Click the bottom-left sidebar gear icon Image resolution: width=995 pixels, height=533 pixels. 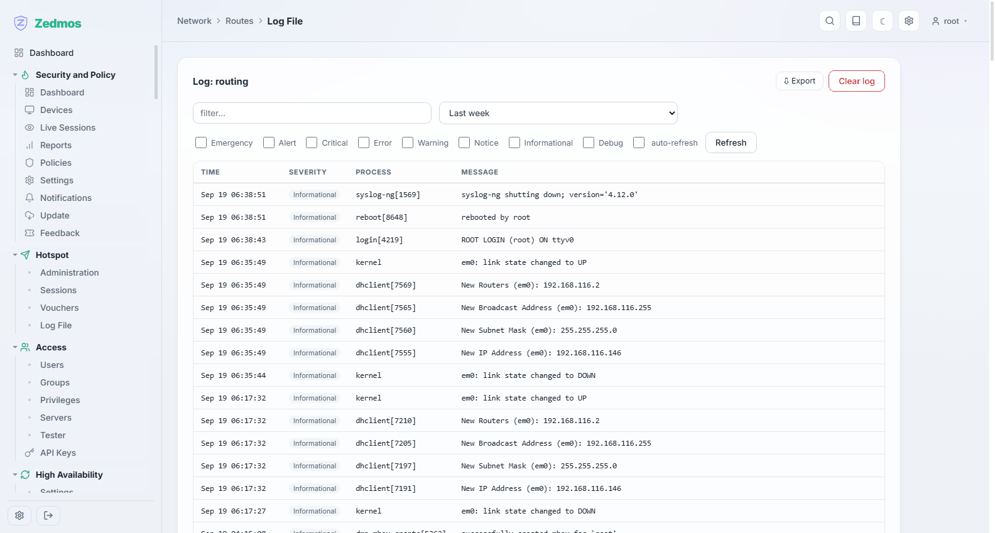[x=19, y=515]
